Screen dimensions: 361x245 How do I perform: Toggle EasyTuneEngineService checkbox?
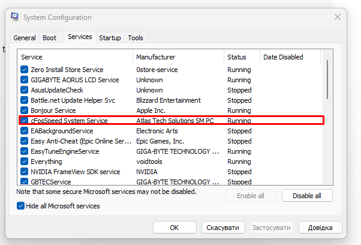point(24,151)
